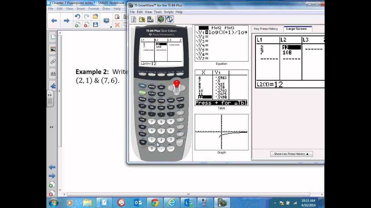Open the Tools menu in TI-SmartView

point(158,12)
